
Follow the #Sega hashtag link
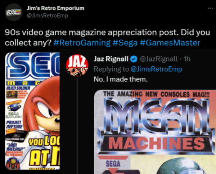(125, 43)
